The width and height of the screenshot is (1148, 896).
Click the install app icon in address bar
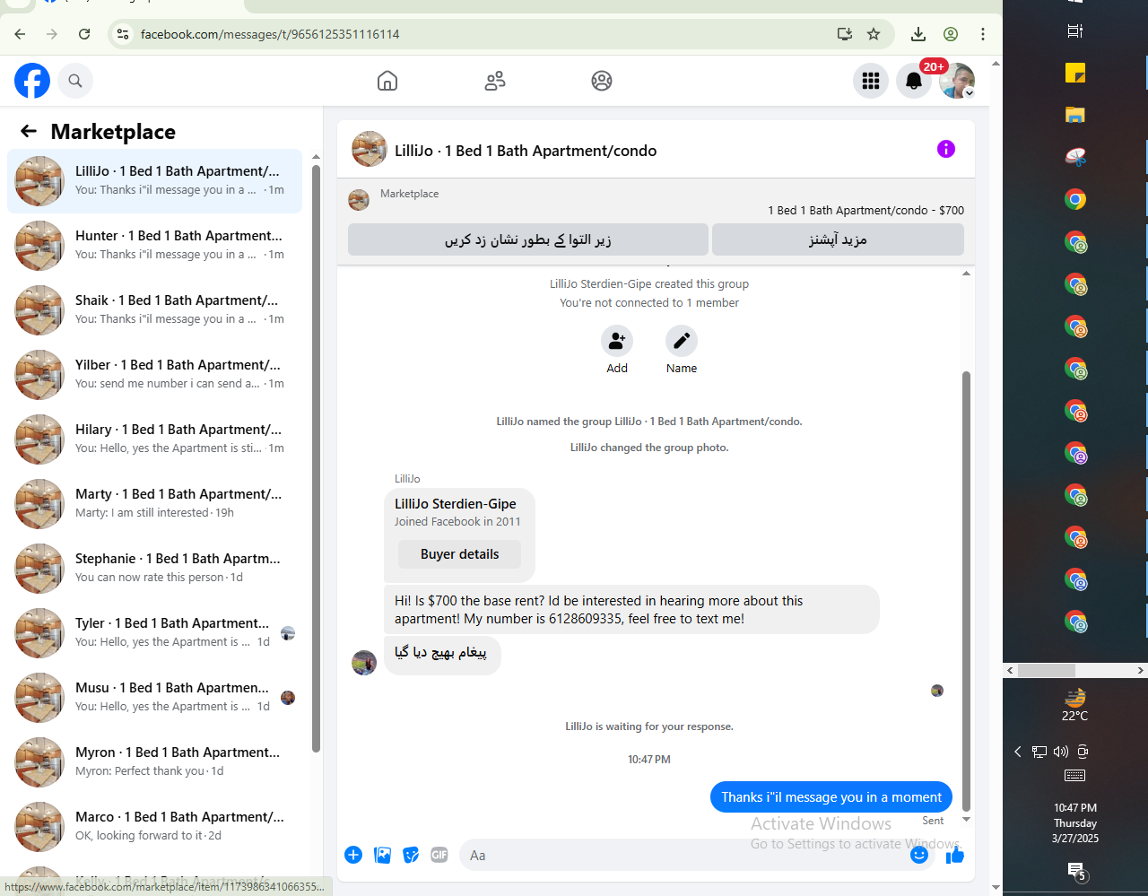pyautogui.click(x=844, y=34)
